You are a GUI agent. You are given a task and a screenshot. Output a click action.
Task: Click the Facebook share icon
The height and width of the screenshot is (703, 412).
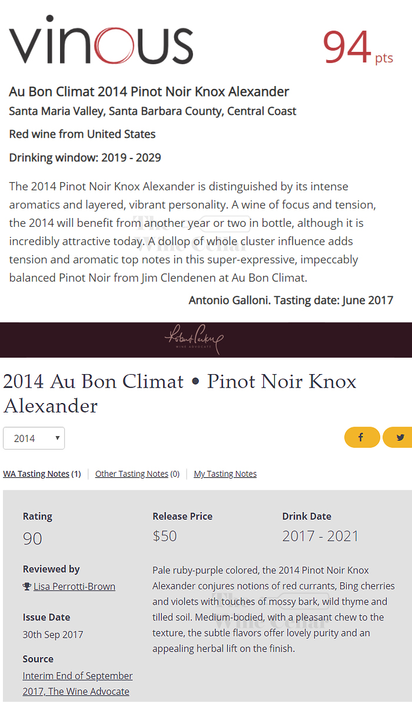[362, 437]
